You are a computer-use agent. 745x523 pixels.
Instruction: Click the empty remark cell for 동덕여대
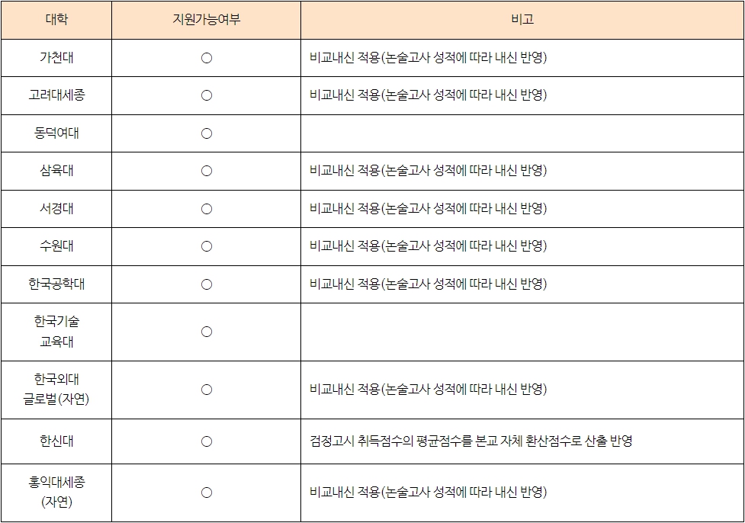[522, 133]
